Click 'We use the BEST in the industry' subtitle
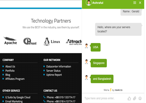146x103 pixels. coord(51,27)
